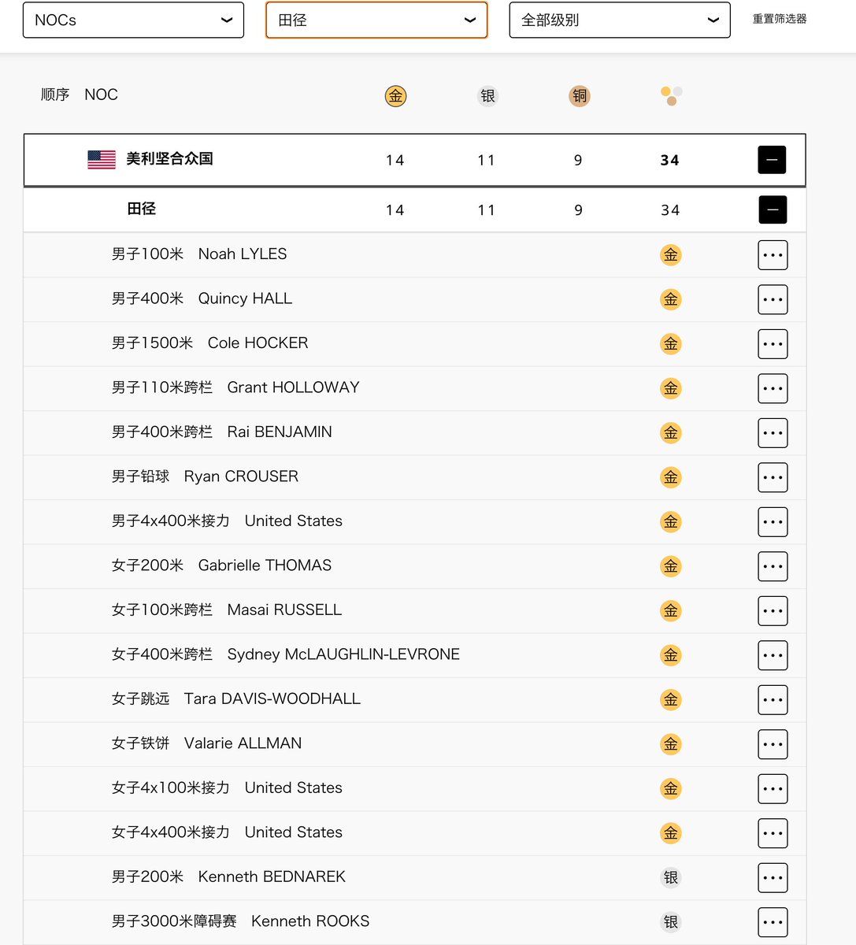Open more options for Gabrielle THOMAS row
The width and height of the screenshot is (856, 945).
point(773,566)
